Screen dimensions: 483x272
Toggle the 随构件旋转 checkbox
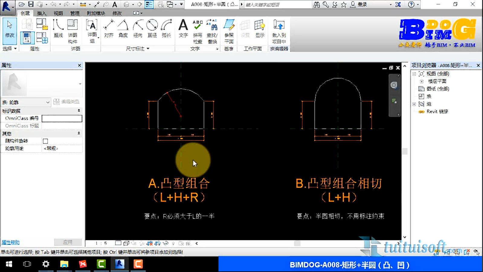45,141
